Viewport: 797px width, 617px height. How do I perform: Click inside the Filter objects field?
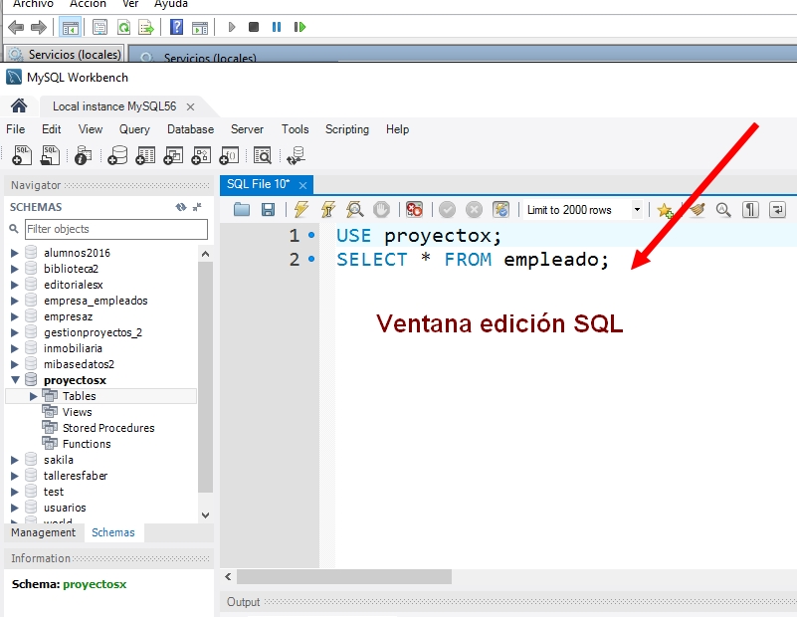pyautogui.click(x=114, y=229)
